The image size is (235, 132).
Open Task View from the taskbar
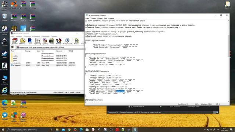[51, 129]
